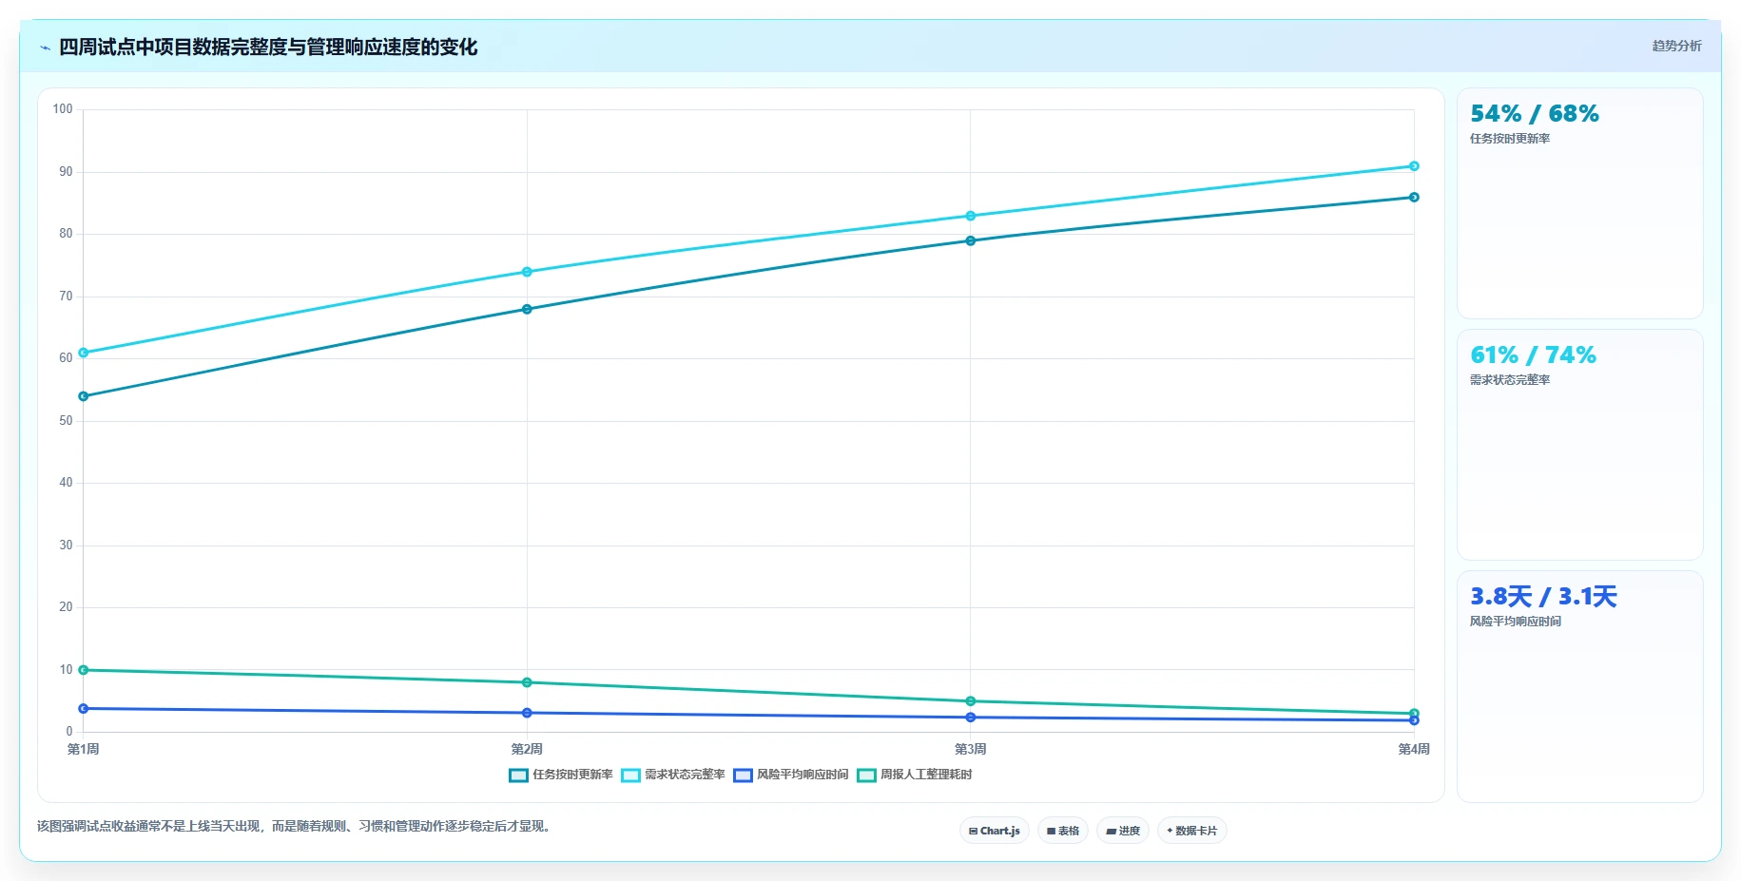Click the 周报人工整理耗时 data point at 第2周
Viewport: 1741px width, 881px height.
(527, 682)
